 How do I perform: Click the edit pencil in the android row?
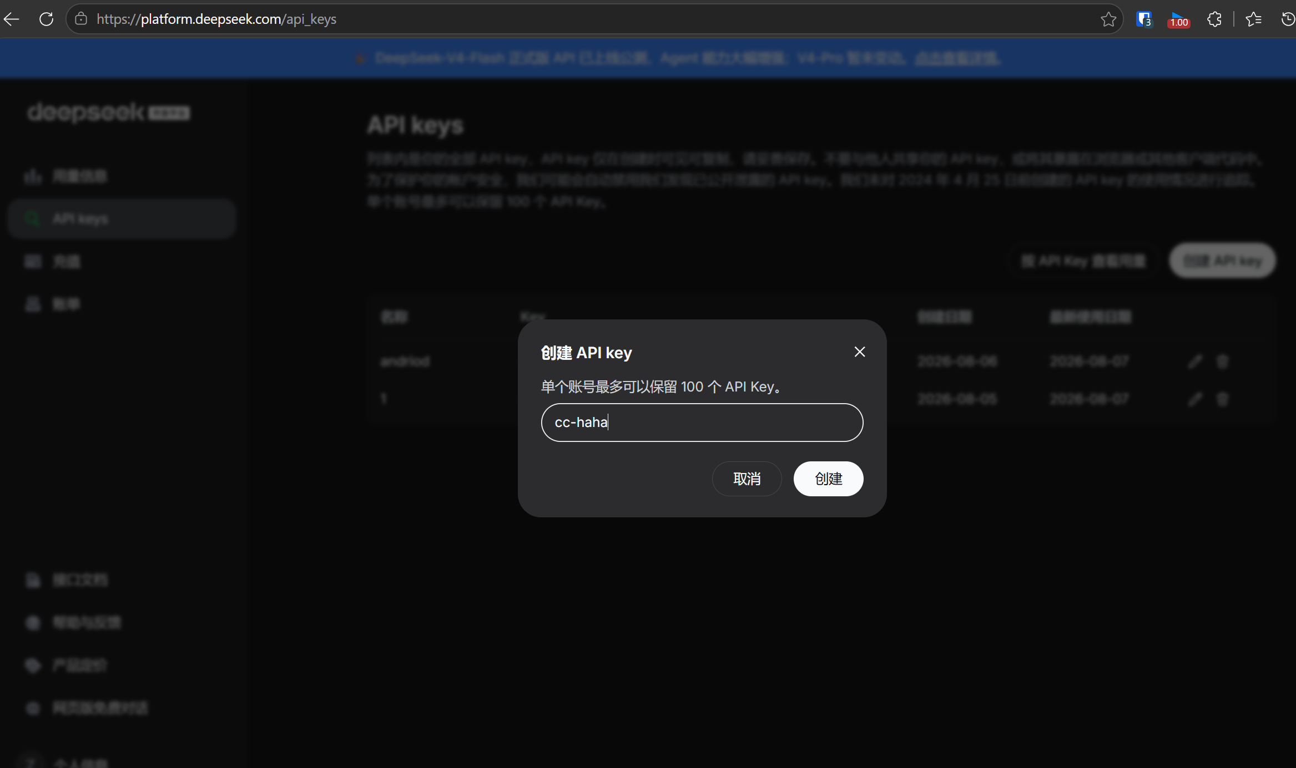pos(1195,362)
